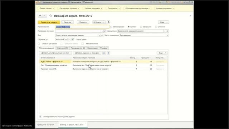Click the Программа обучения input field
229x129 pixels.
[78, 31]
